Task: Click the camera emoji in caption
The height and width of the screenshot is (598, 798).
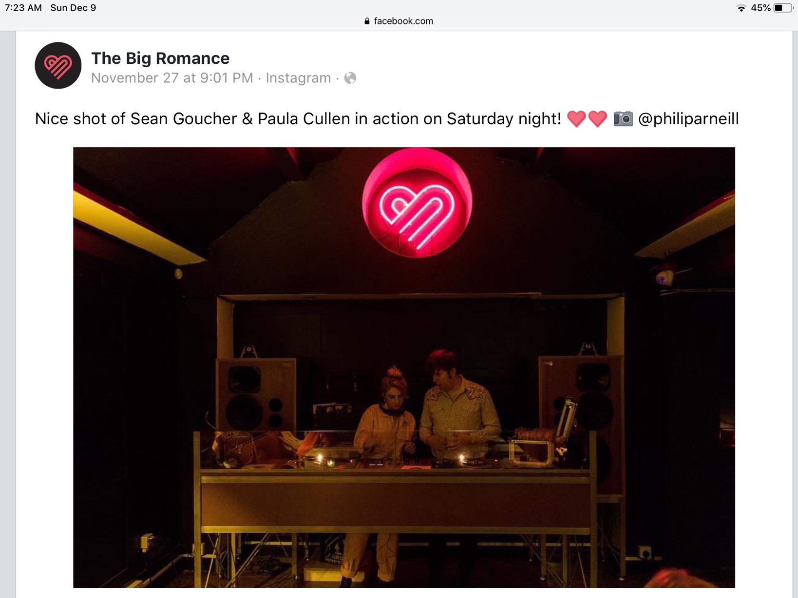Action: point(623,118)
